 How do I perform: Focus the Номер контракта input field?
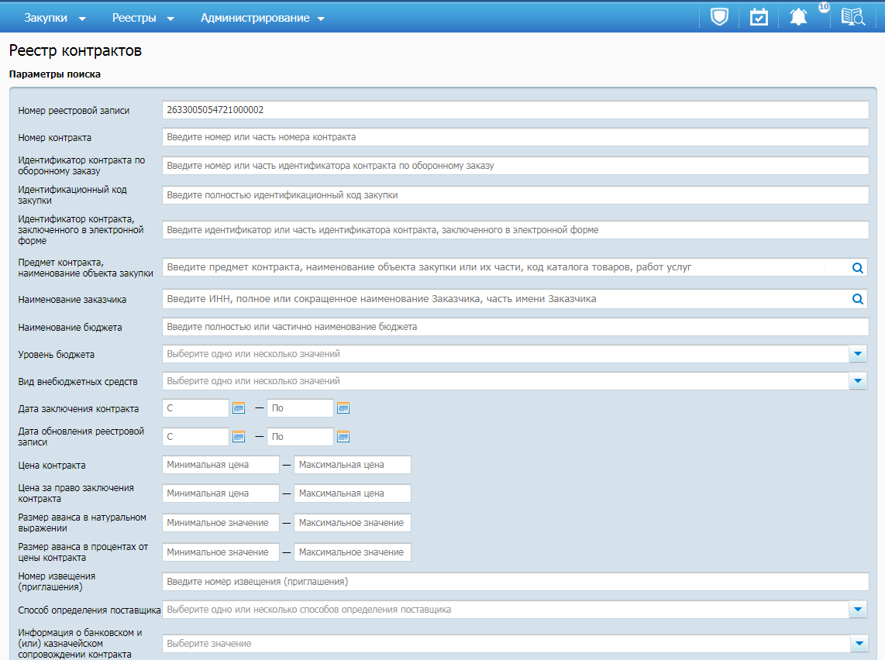pos(515,137)
